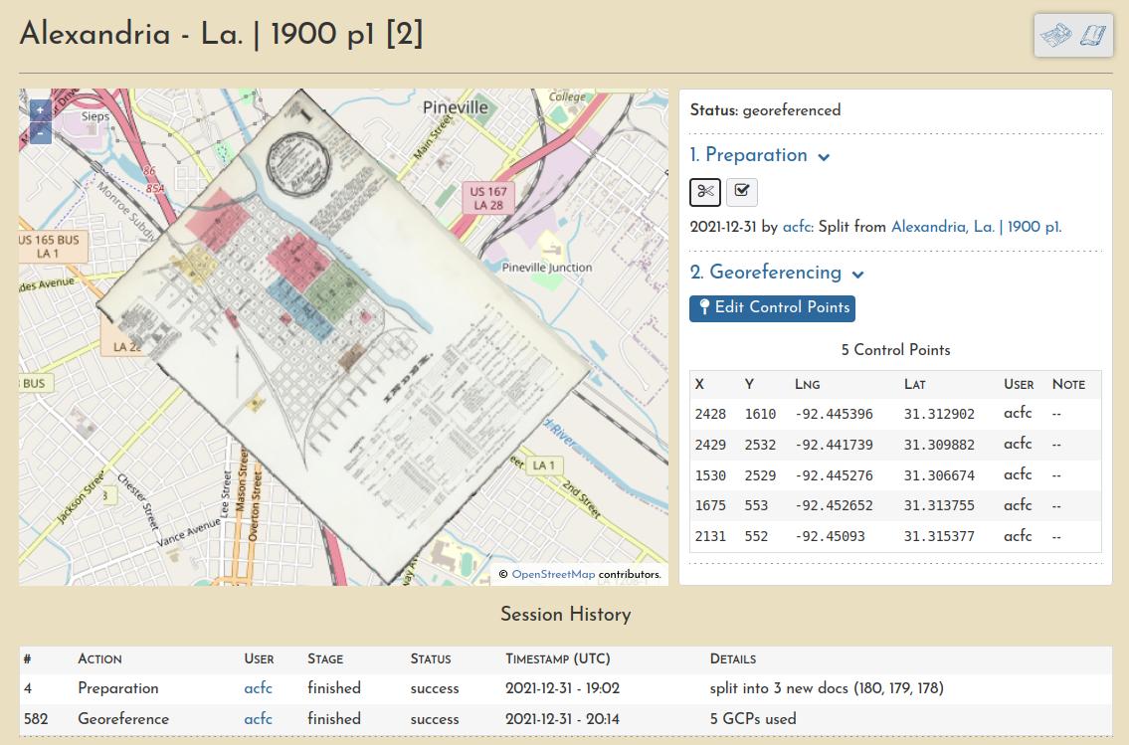Click the georeferenced map overlay preview

pos(343,337)
